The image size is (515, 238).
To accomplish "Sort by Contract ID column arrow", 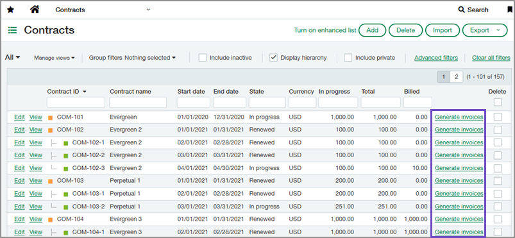I will 85,92.
